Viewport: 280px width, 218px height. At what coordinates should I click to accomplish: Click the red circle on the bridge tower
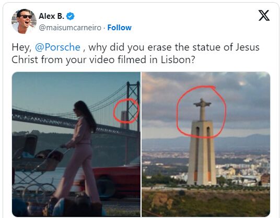point(126,111)
